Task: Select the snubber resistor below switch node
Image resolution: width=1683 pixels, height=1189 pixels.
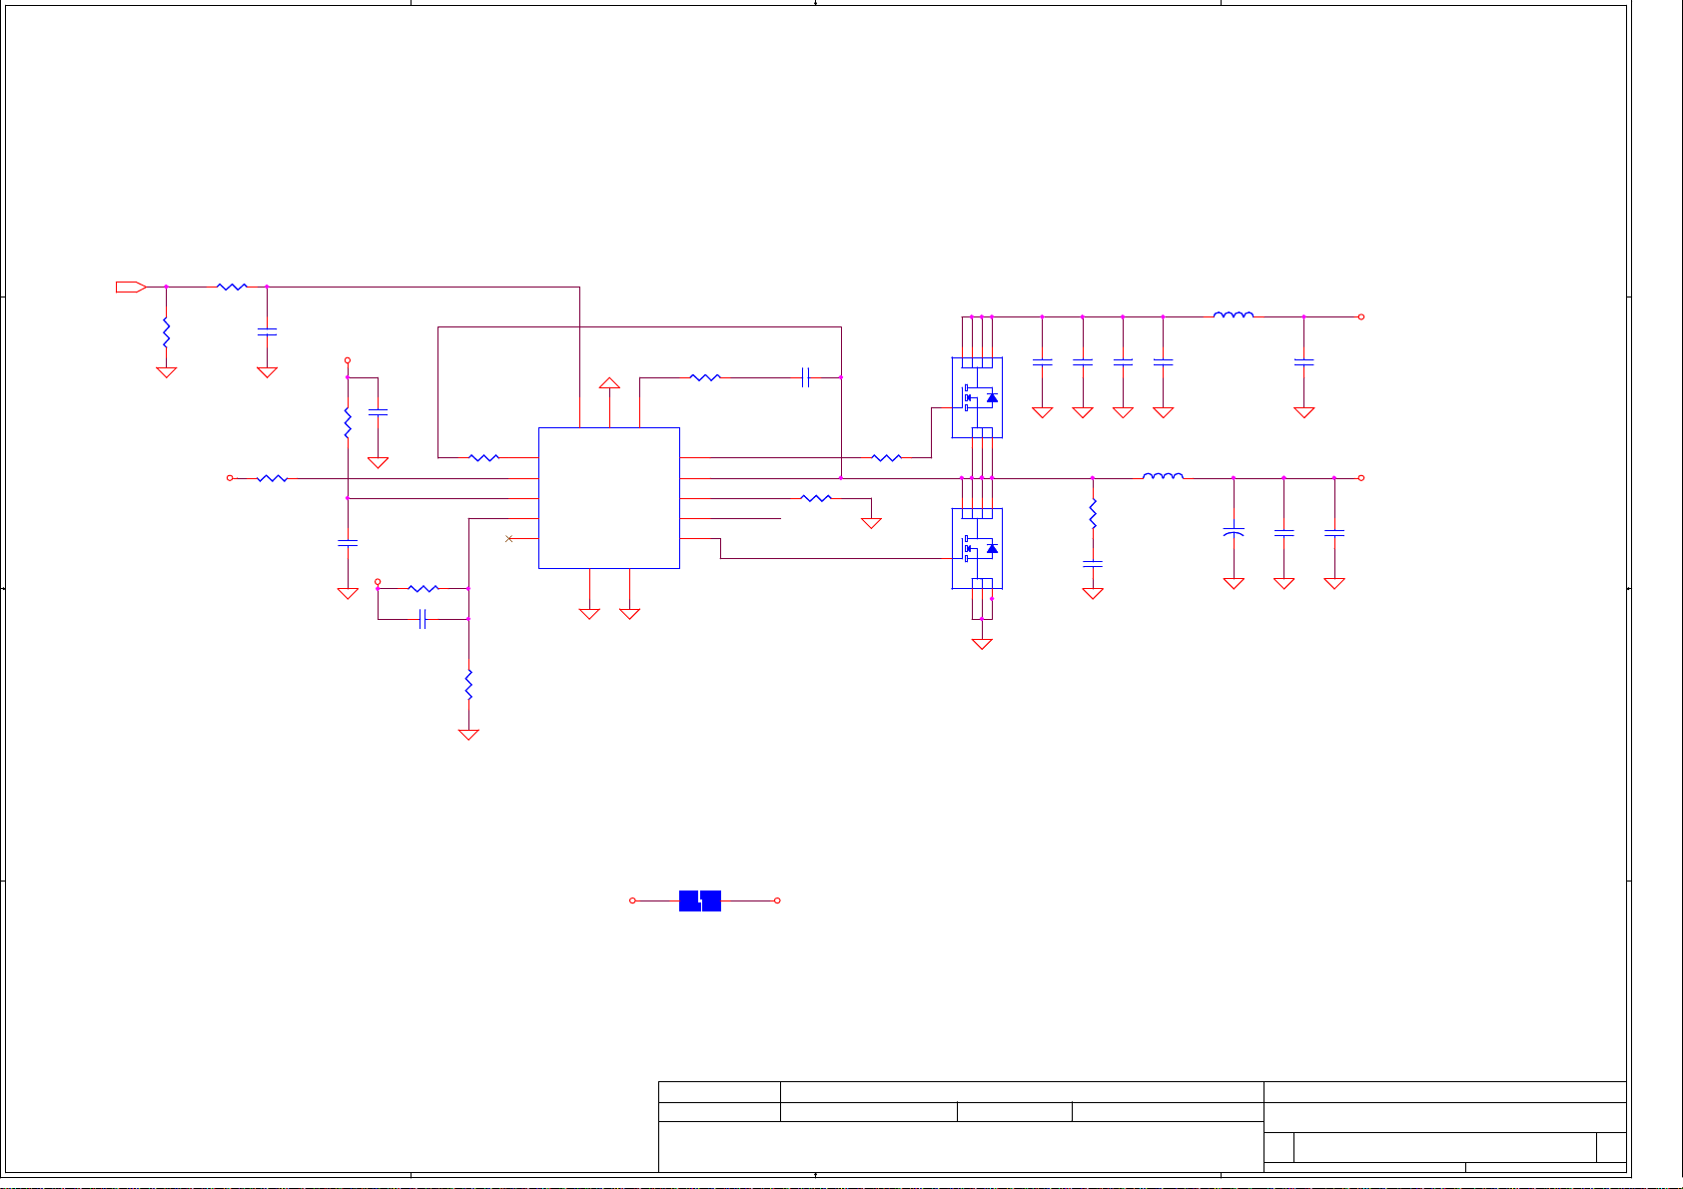Action: click(x=1093, y=513)
